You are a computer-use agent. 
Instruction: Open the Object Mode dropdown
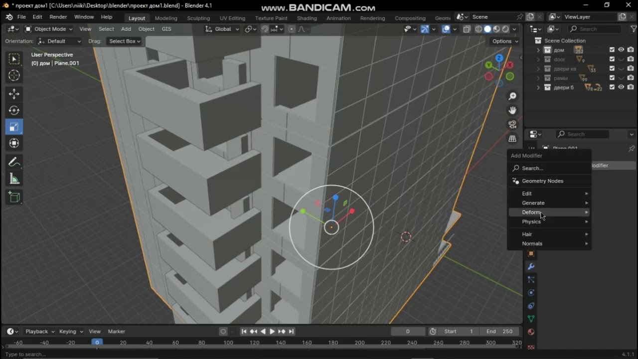49,29
